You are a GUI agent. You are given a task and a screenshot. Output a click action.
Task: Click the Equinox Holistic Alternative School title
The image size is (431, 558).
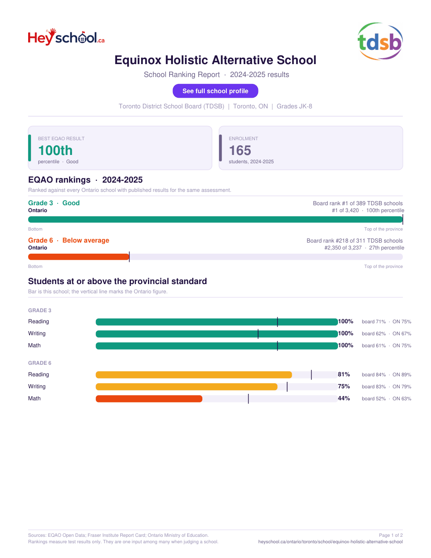click(215, 60)
